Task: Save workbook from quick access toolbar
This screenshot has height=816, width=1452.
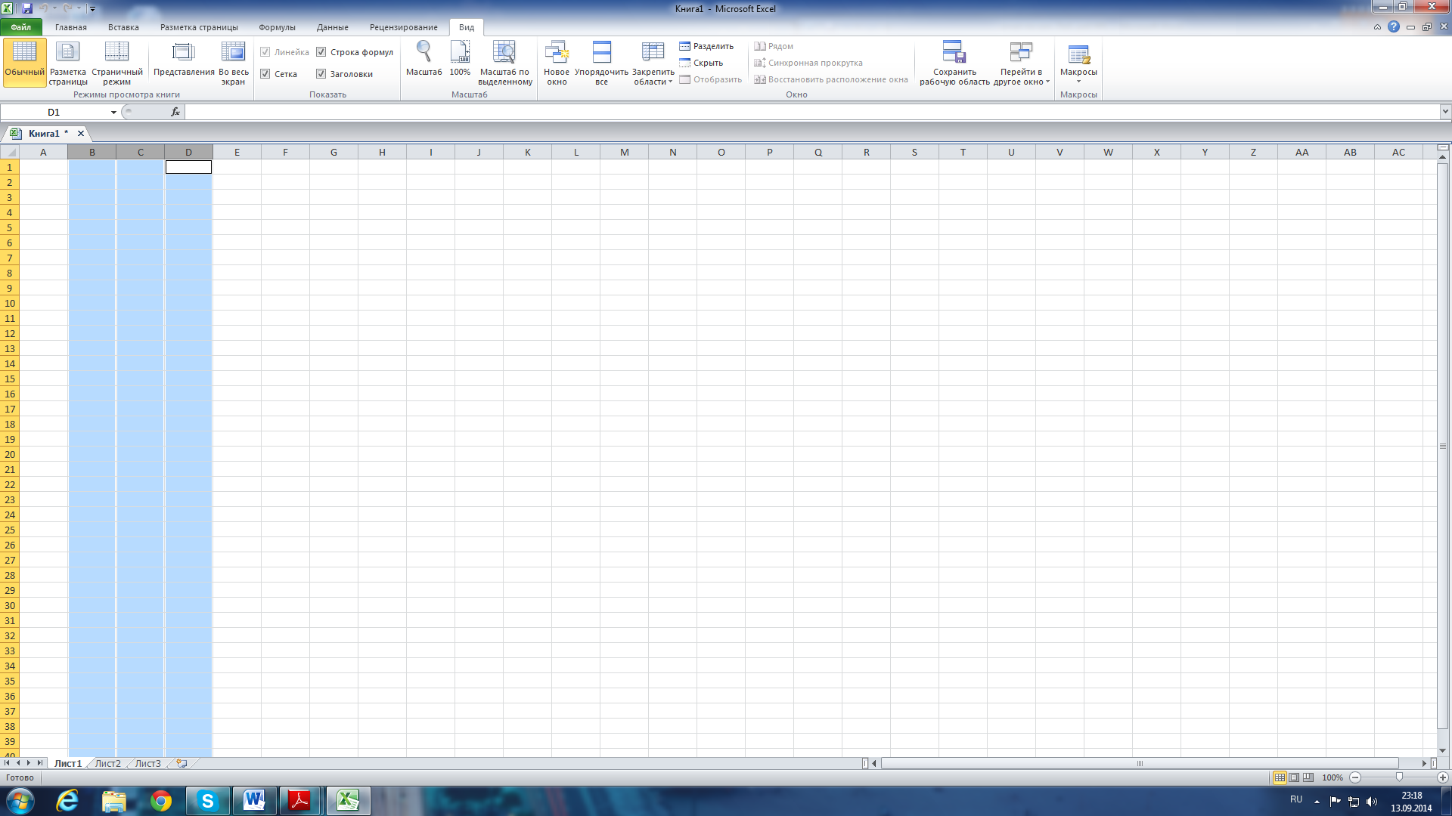Action: 27,8
